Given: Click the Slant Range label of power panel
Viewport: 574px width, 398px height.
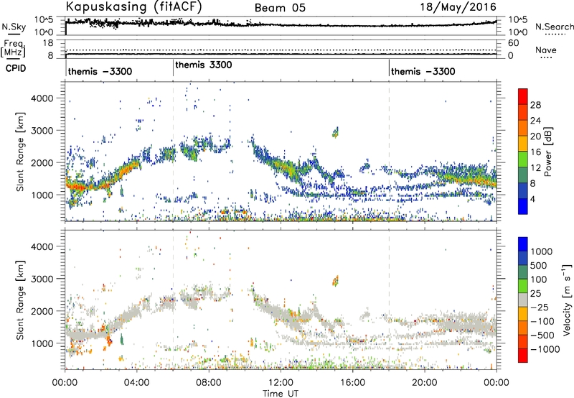Looking at the screenshot, I should [x=20, y=152].
